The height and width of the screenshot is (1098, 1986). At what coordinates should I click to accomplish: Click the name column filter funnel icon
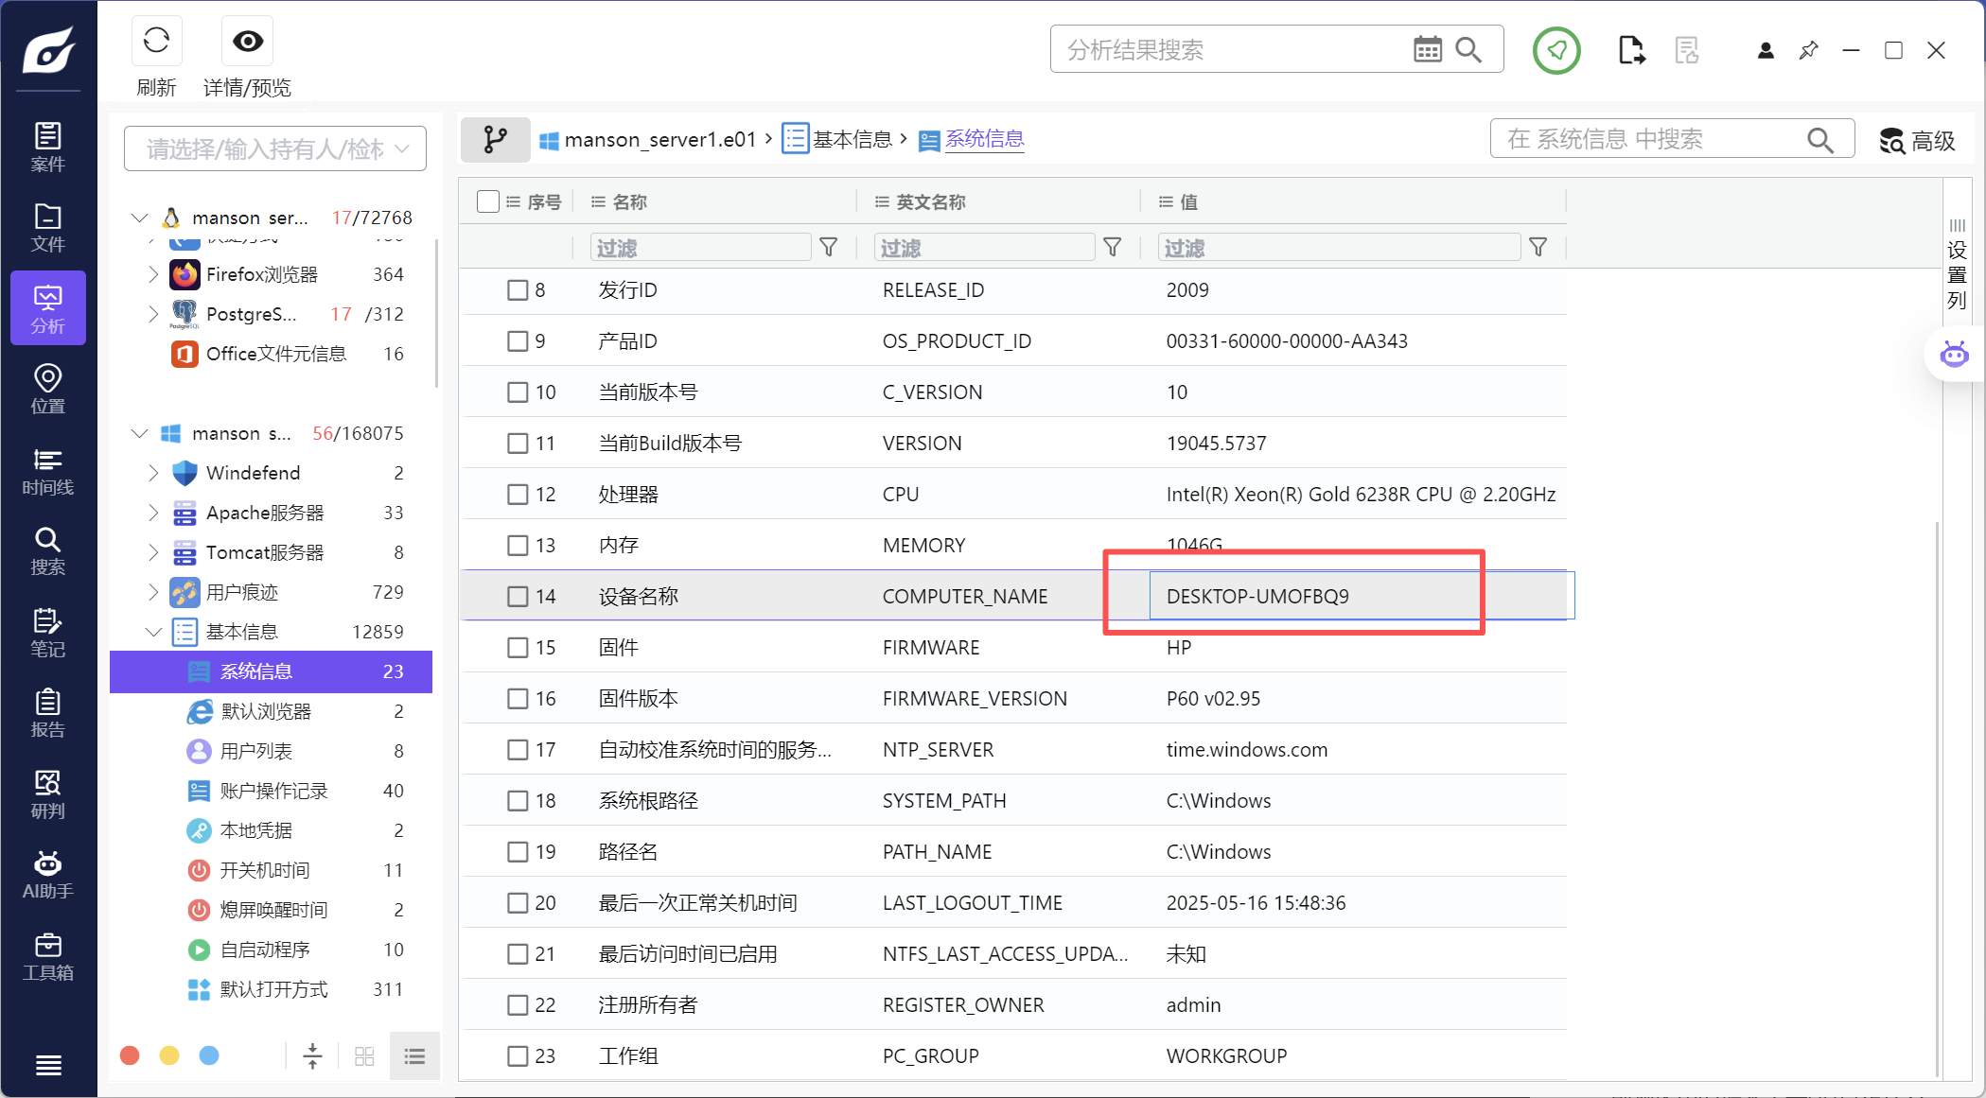coord(829,248)
